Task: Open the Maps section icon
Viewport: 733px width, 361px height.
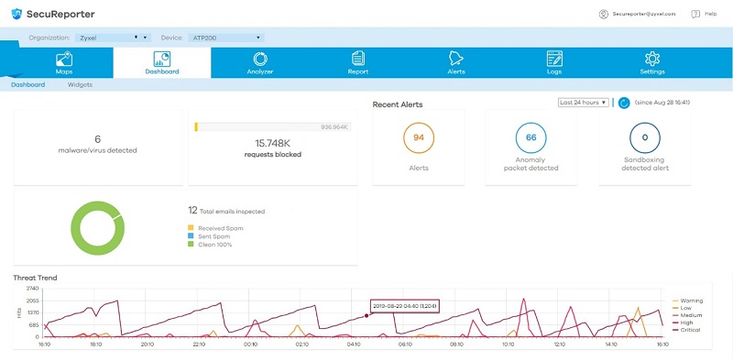Action: [63, 59]
